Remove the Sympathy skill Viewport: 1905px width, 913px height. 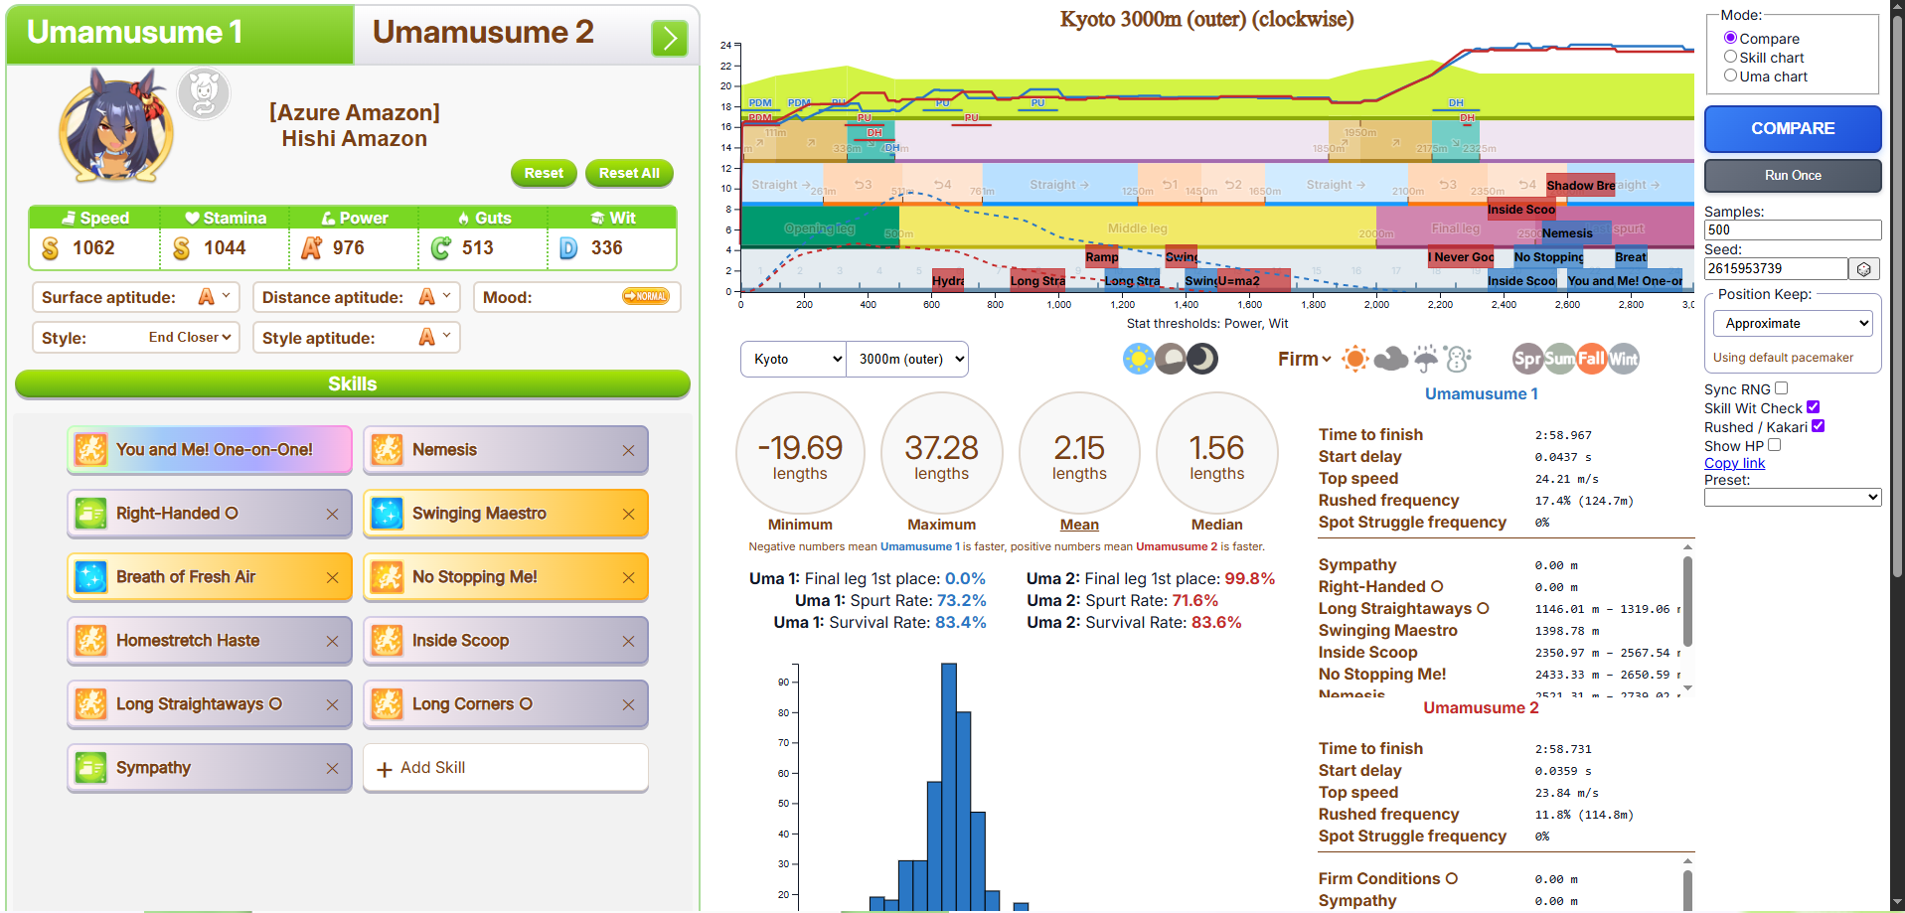point(332,769)
